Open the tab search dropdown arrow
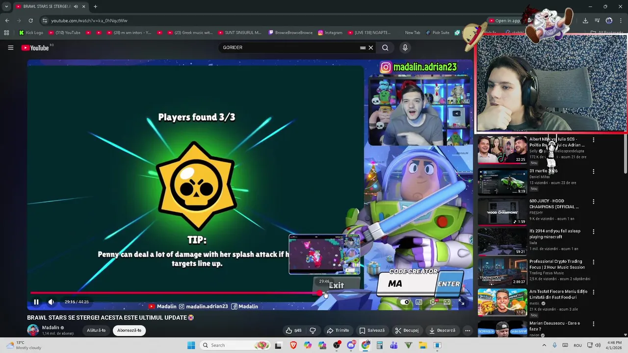 click(6, 6)
